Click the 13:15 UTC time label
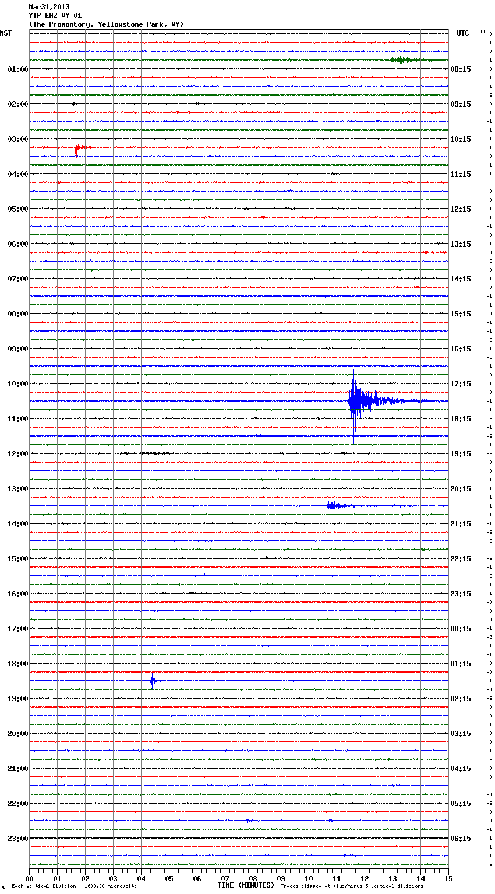Image resolution: width=495 pixels, height=894 pixels. coord(461,244)
